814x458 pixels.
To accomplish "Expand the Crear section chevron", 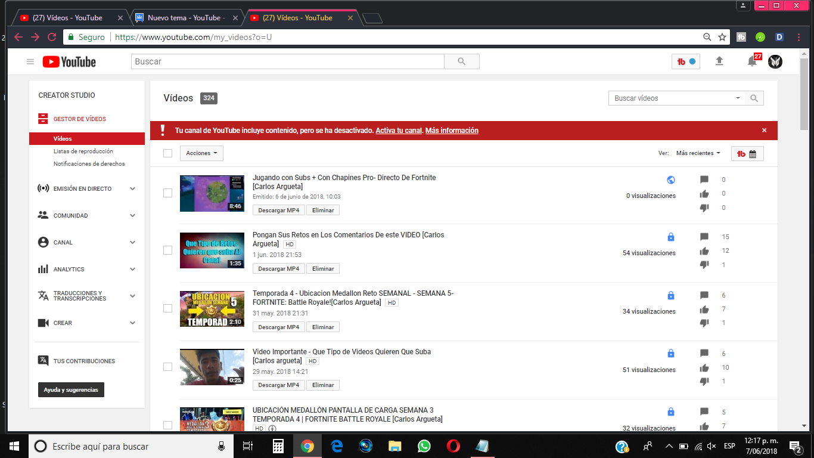I will [x=132, y=323].
